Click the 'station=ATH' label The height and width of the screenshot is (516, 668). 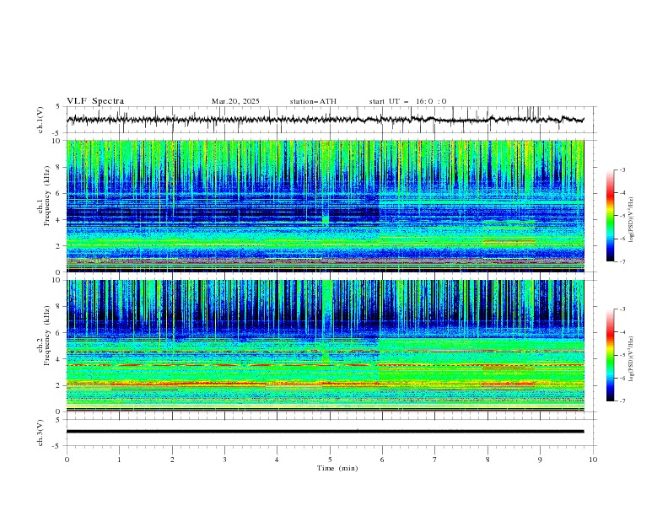pos(313,101)
